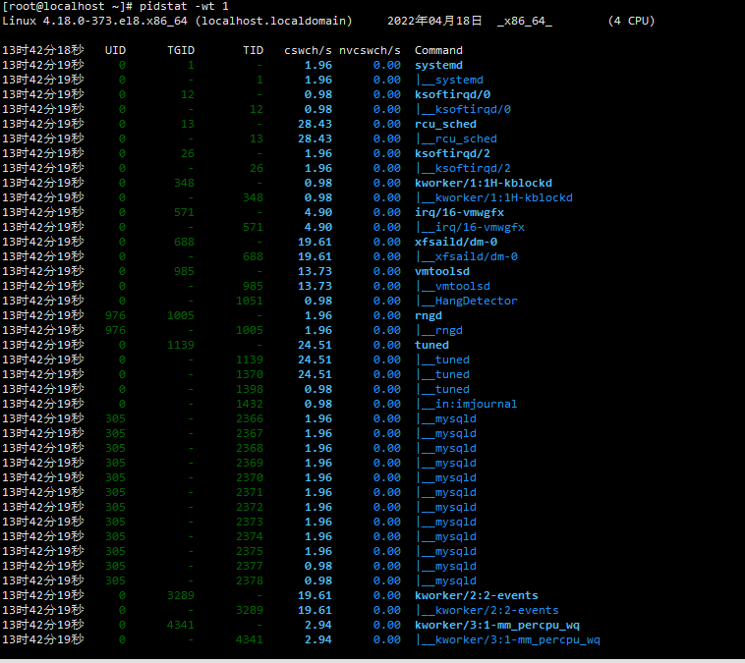This screenshot has height=663, width=745.
Task: Click the nvcswch/s 0.00 in the systemd row
Action: coord(387,65)
